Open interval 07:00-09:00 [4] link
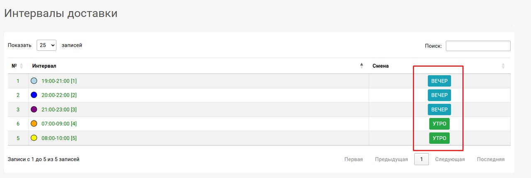Image resolution: width=531 pixels, height=178 pixels. tap(59, 123)
